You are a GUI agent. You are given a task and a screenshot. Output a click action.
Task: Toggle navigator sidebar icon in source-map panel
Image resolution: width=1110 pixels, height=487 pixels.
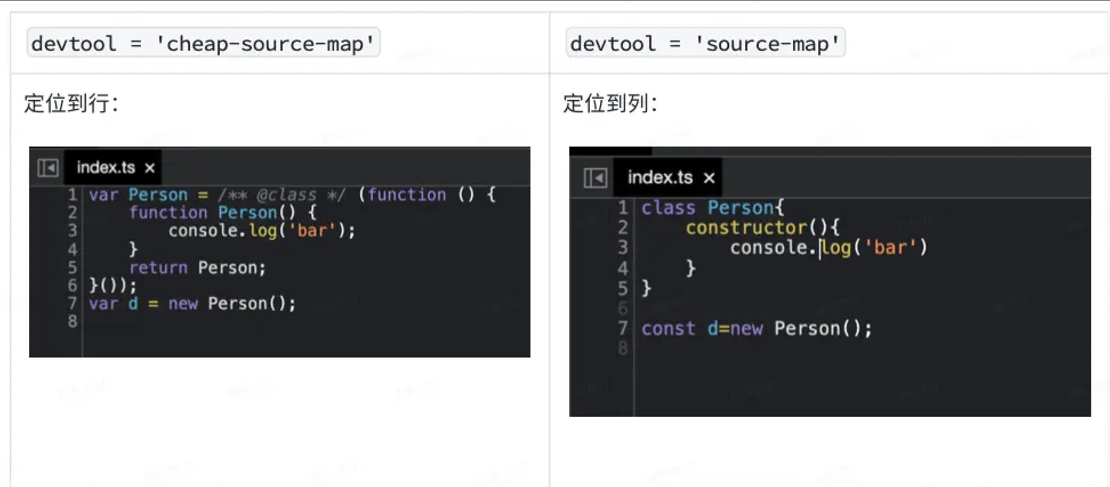(596, 178)
